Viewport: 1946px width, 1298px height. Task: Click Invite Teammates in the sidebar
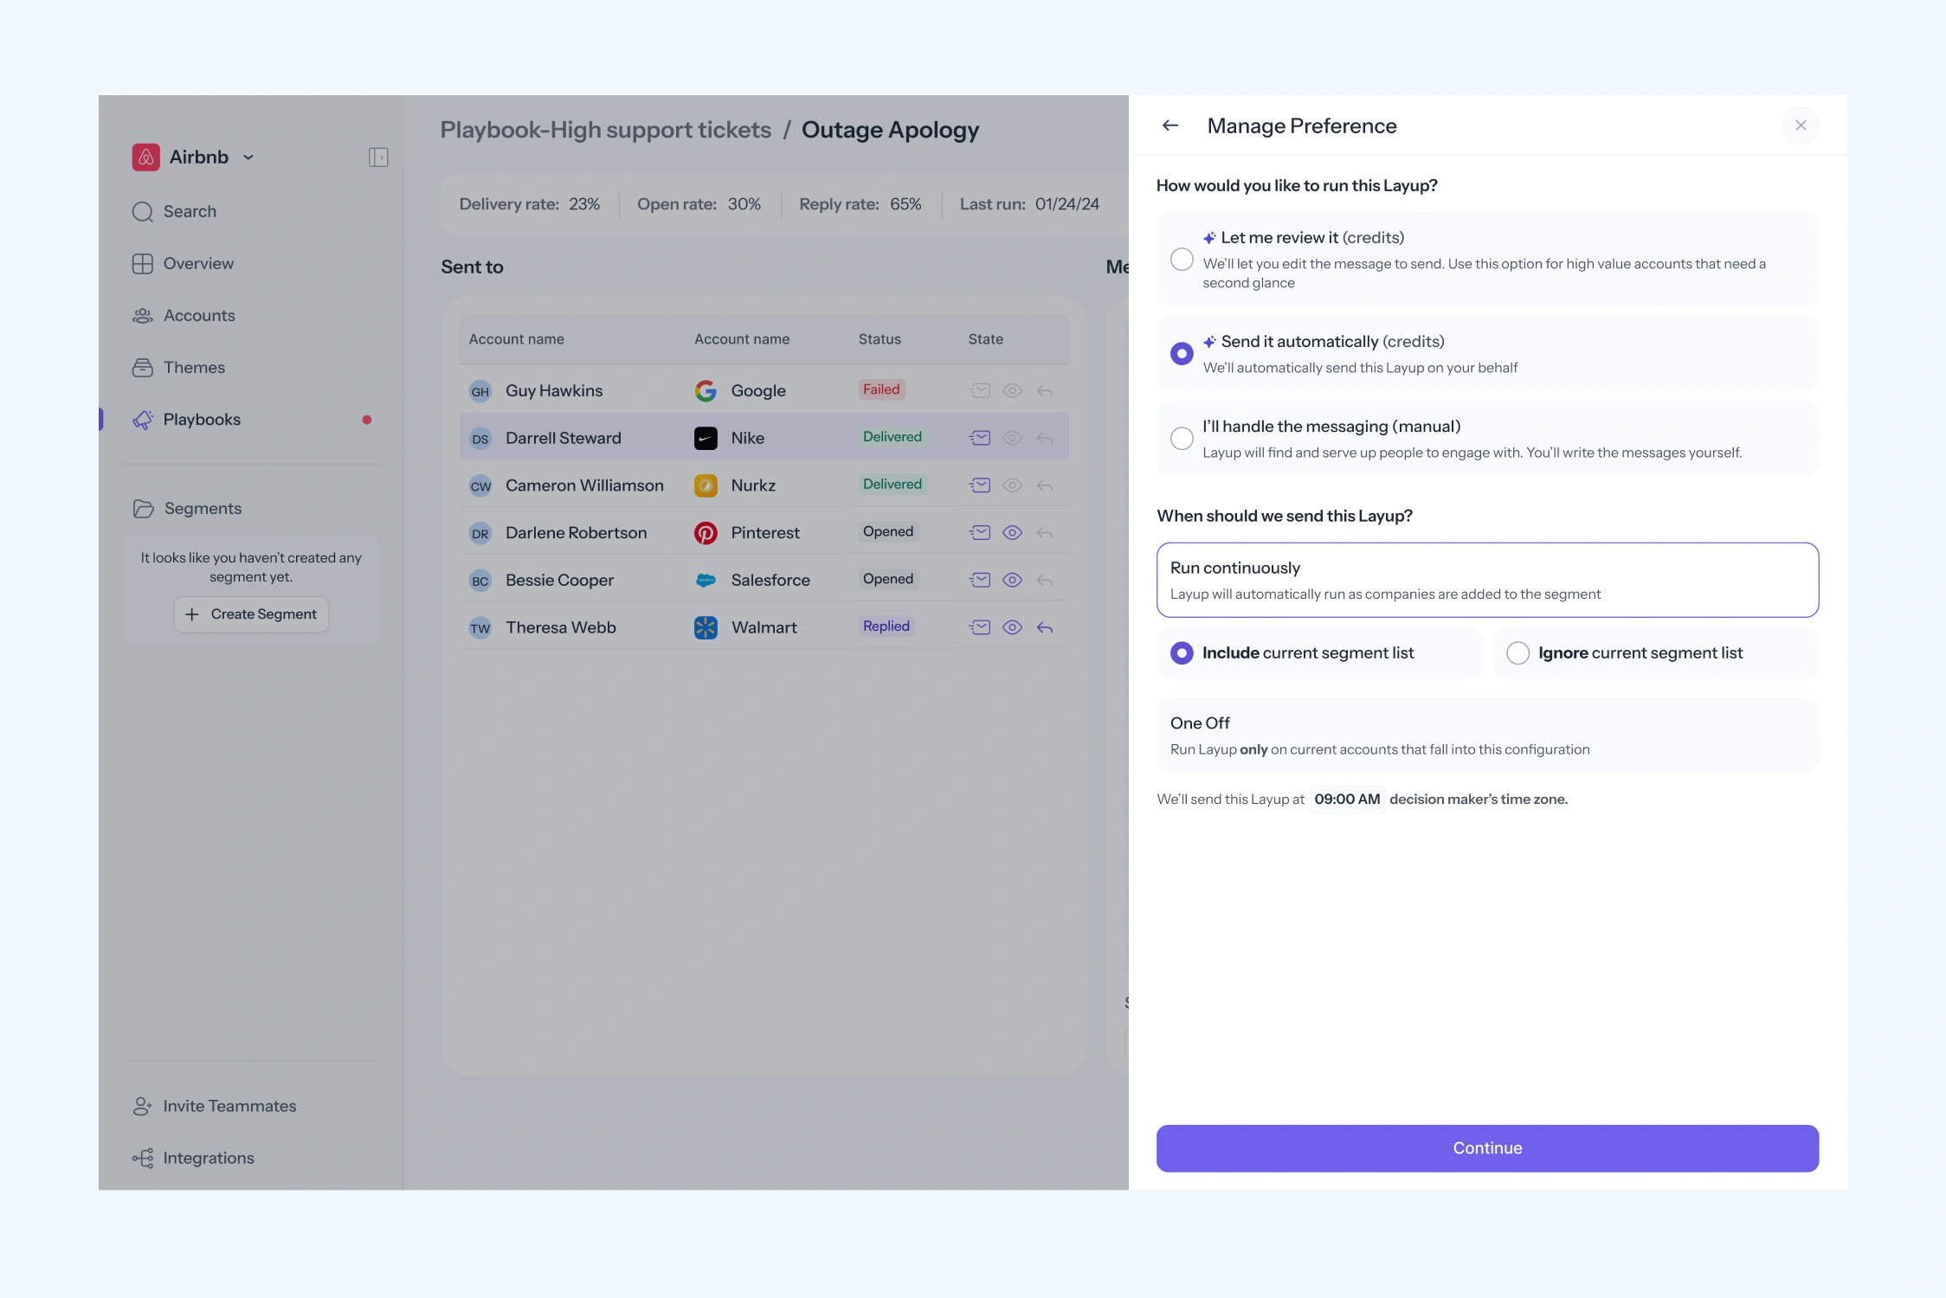229,1106
